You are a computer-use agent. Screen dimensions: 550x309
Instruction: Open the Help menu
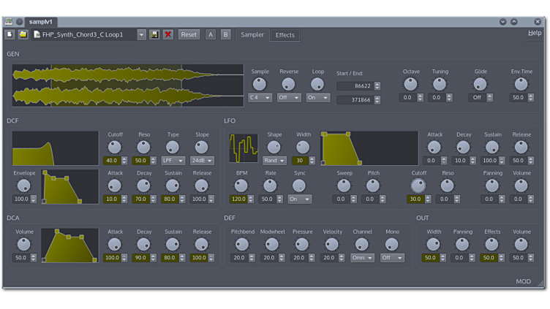point(535,33)
